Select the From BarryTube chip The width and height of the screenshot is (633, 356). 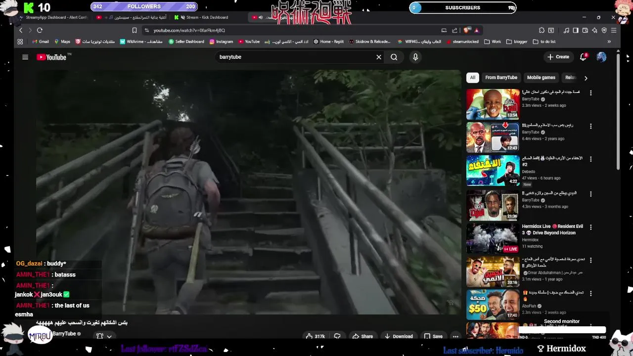[501, 78]
